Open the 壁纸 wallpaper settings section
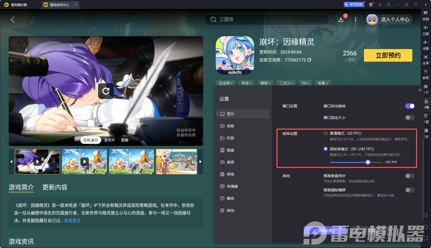The height and width of the screenshot is (248, 431). [230, 198]
